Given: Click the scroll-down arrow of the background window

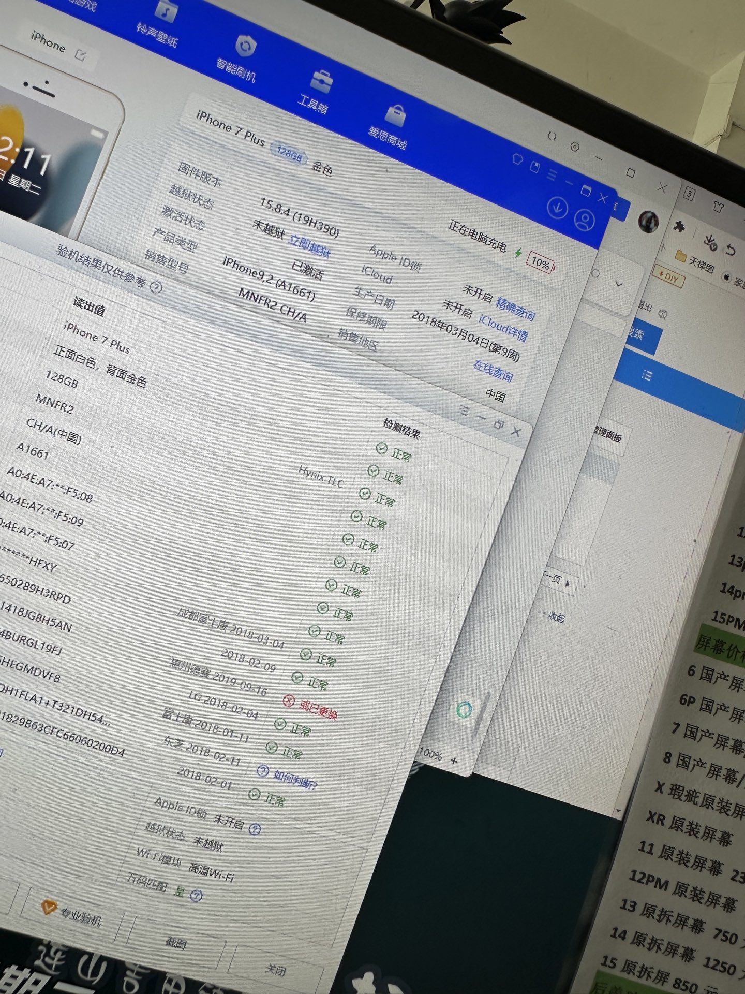Looking at the screenshot, I should pyautogui.click(x=618, y=810).
